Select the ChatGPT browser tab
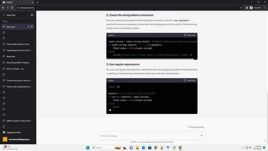Screen dimensions: 268x151 tap(18, 3)
